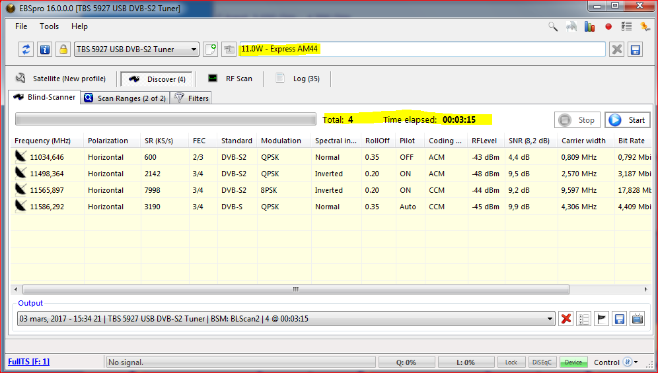Screen dimensions: 658x373
Task: Click the flag icon in Output panel
Action: 601,319
